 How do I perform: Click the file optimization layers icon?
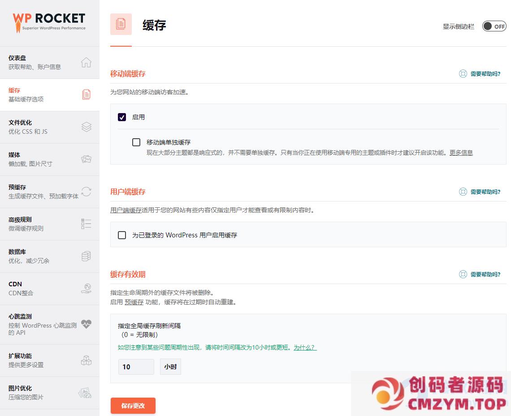[x=86, y=127]
